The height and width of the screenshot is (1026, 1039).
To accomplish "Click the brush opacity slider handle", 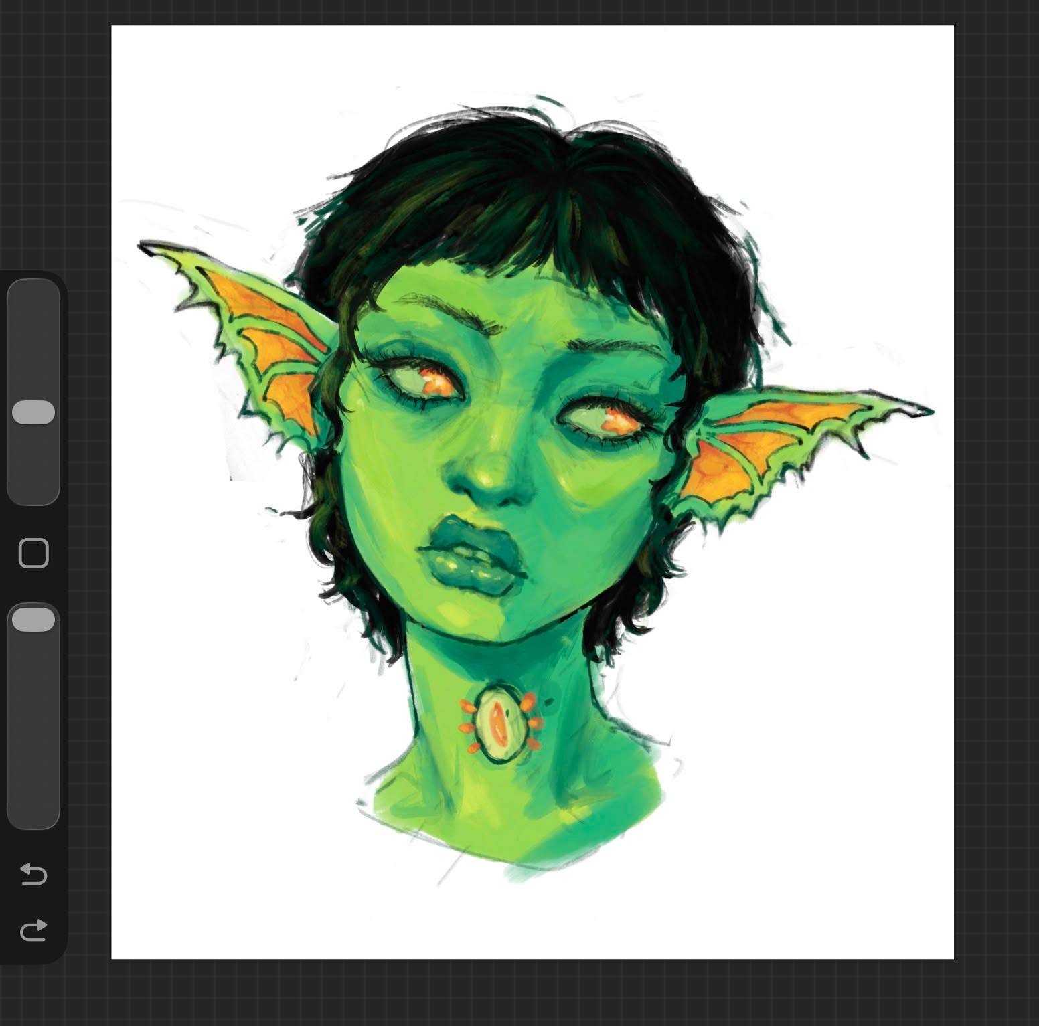I will (33, 620).
